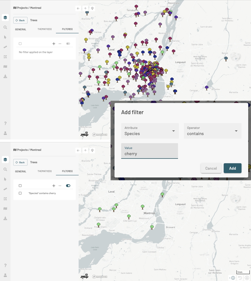Open the Attribute dropdown showing Species

tap(150, 131)
